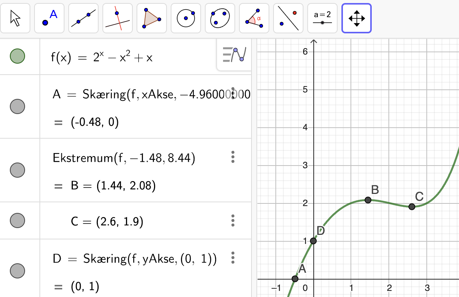Choose the Line through two points tool
The image size is (459, 297).
pyautogui.click(x=83, y=18)
